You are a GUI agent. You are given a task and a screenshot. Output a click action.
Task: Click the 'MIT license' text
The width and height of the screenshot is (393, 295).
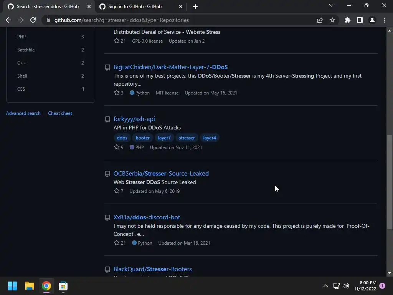tap(167, 93)
